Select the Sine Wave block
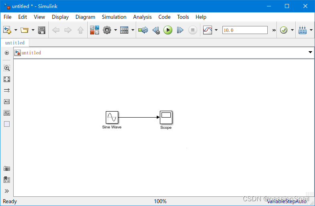This screenshot has height=206, width=315. click(112, 117)
